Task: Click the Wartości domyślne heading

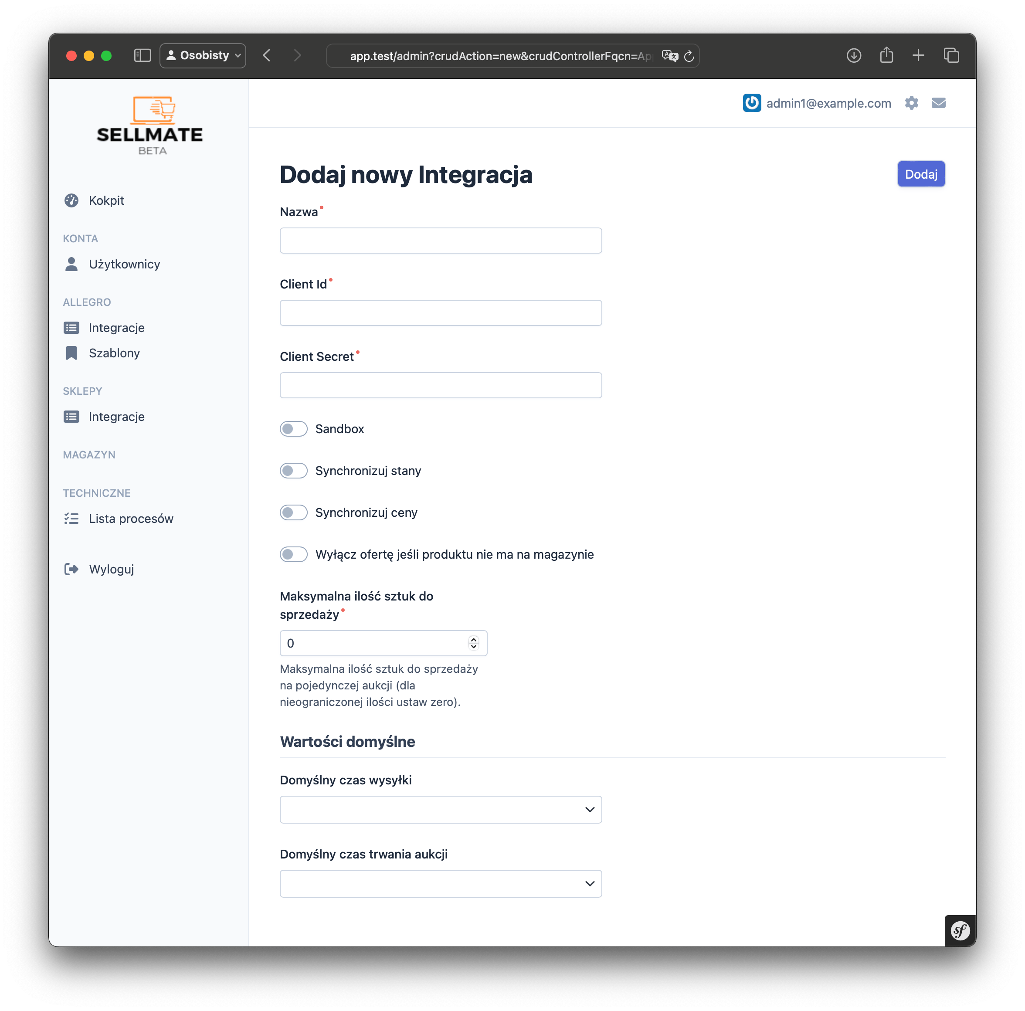Action: (x=347, y=742)
